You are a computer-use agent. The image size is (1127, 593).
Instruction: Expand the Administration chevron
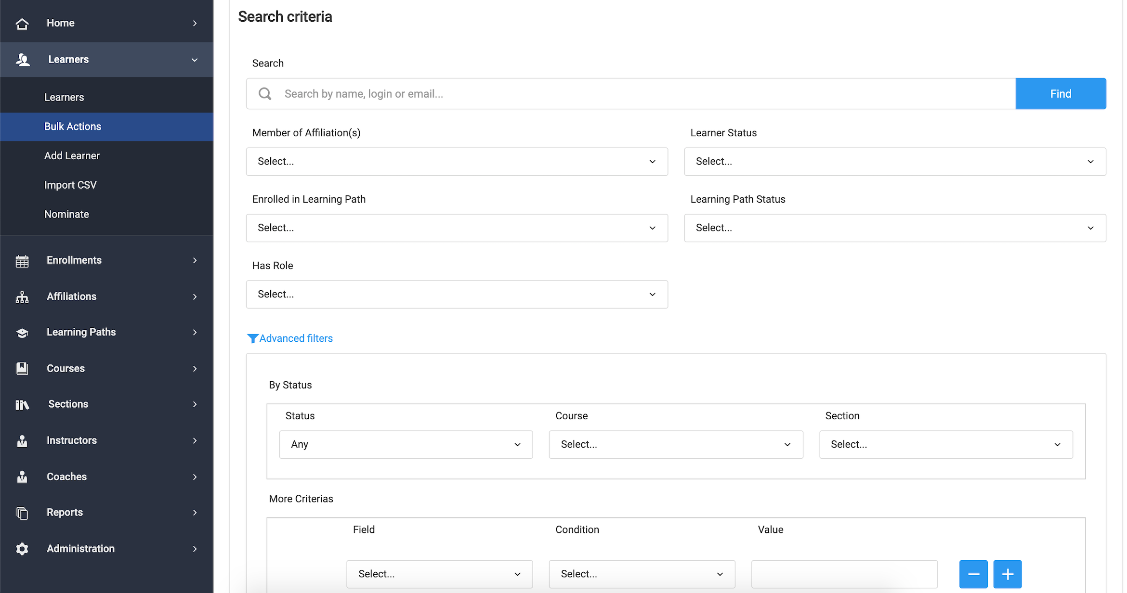[x=195, y=549]
